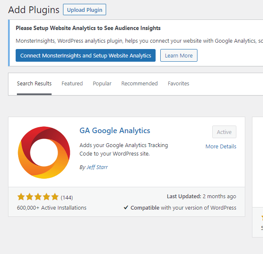The width and height of the screenshot is (263, 254).
Task: Connect MonsterInsights and Setup Website Analytics
Action: tap(85, 55)
